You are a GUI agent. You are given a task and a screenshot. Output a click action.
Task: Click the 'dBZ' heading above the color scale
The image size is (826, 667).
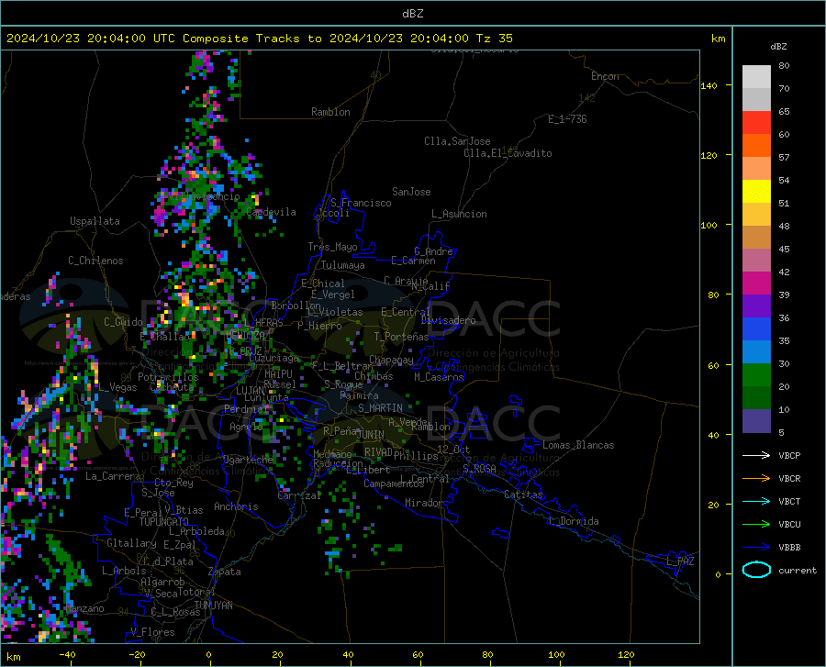click(778, 46)
